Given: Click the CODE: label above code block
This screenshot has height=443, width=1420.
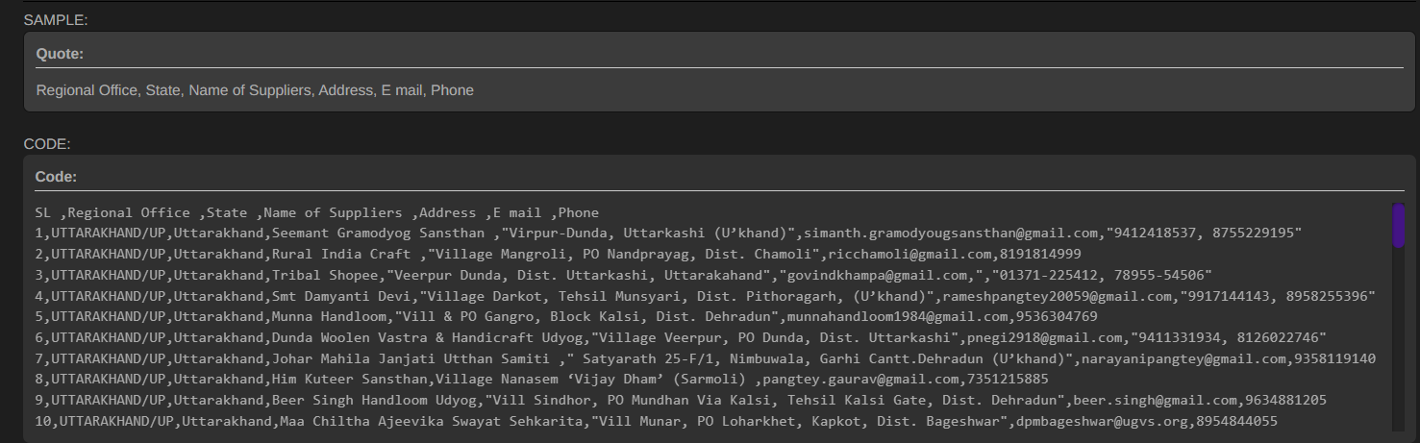Looking at the screenshot, I should (x=49, y=144).
